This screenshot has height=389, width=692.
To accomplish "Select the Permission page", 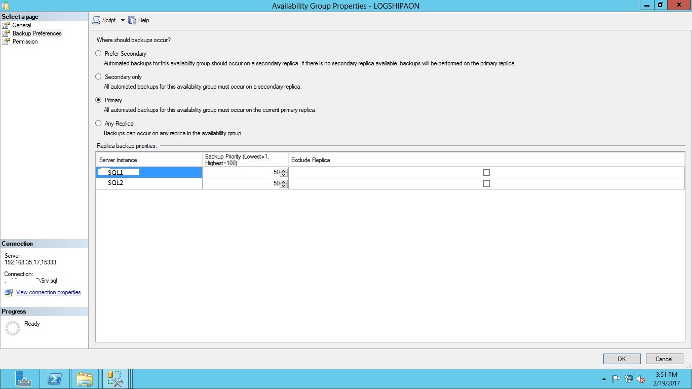I will point(25,42).
